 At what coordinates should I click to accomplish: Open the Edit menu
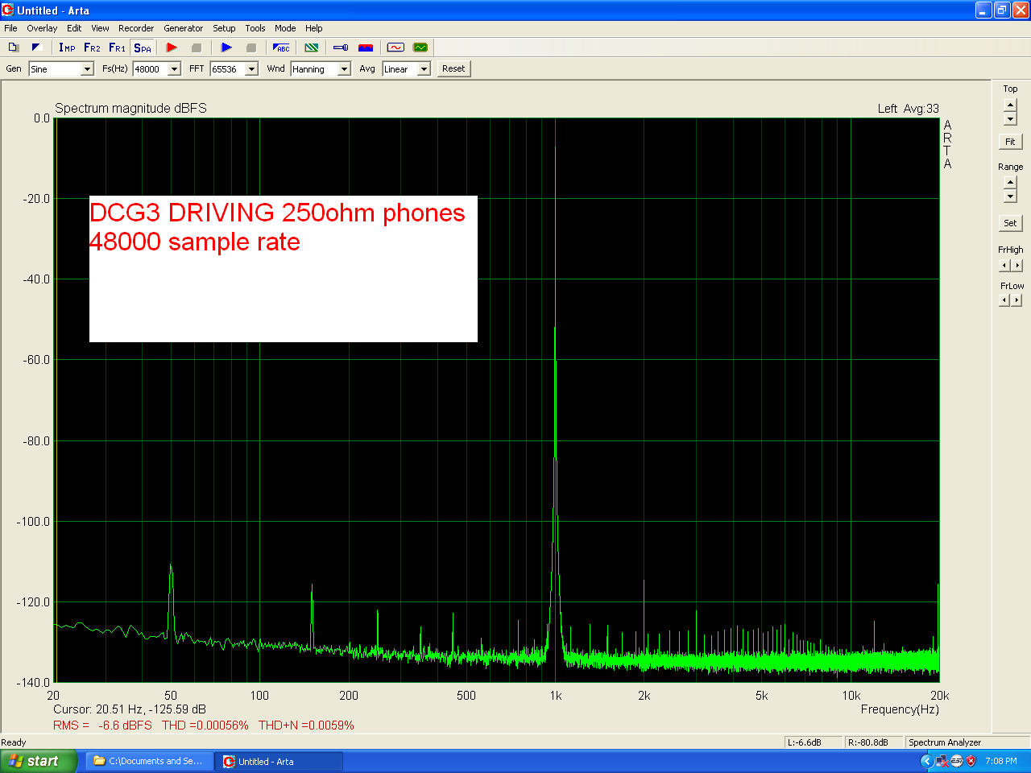point(74,28)
